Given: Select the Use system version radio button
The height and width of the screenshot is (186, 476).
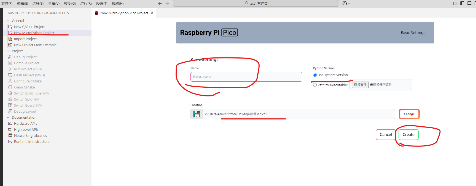Looking at the screenshot, I should (315, 75).
